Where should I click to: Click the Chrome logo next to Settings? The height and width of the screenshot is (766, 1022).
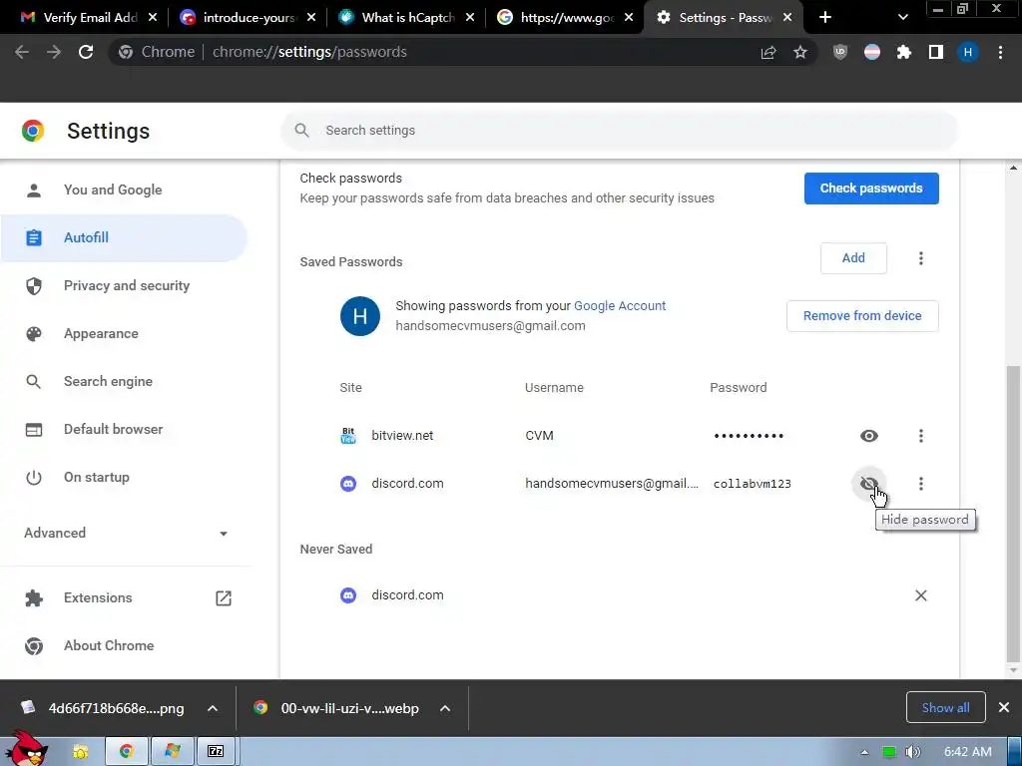pyautogui.click(x=33, y=131)
